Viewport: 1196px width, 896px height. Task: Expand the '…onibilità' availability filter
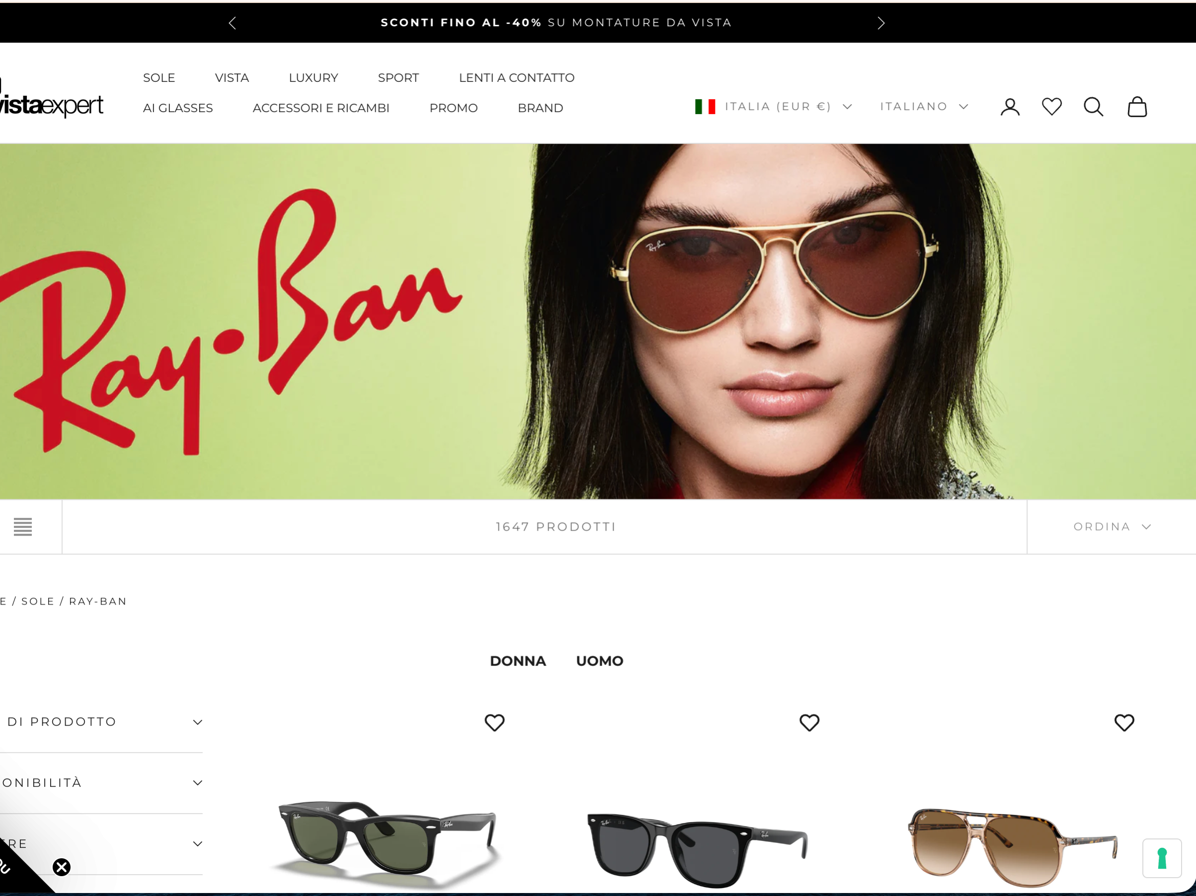(101, 783)
